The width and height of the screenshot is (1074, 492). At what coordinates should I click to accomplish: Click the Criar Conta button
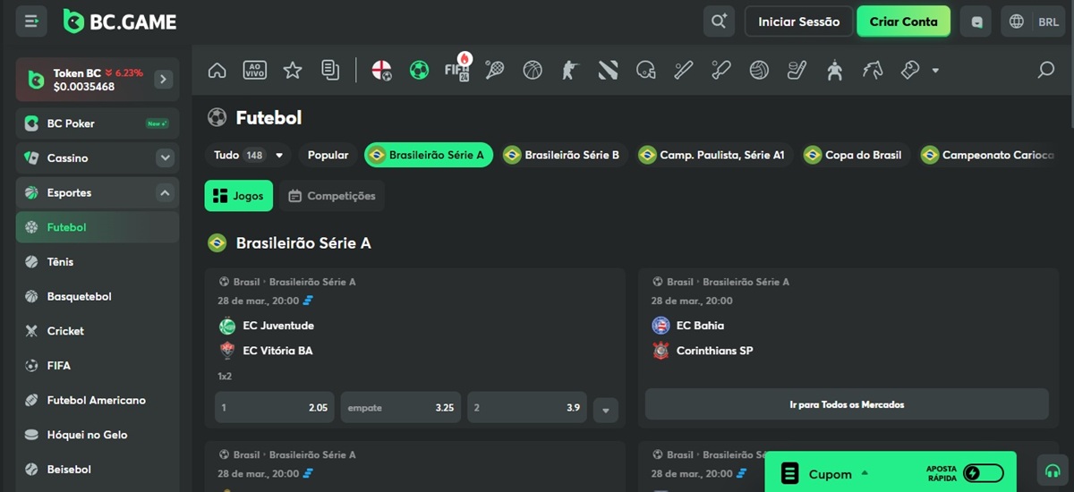tap(904, 21)
